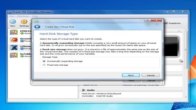Click the Audio section header
196x110 pixels.
click(131, 90)
